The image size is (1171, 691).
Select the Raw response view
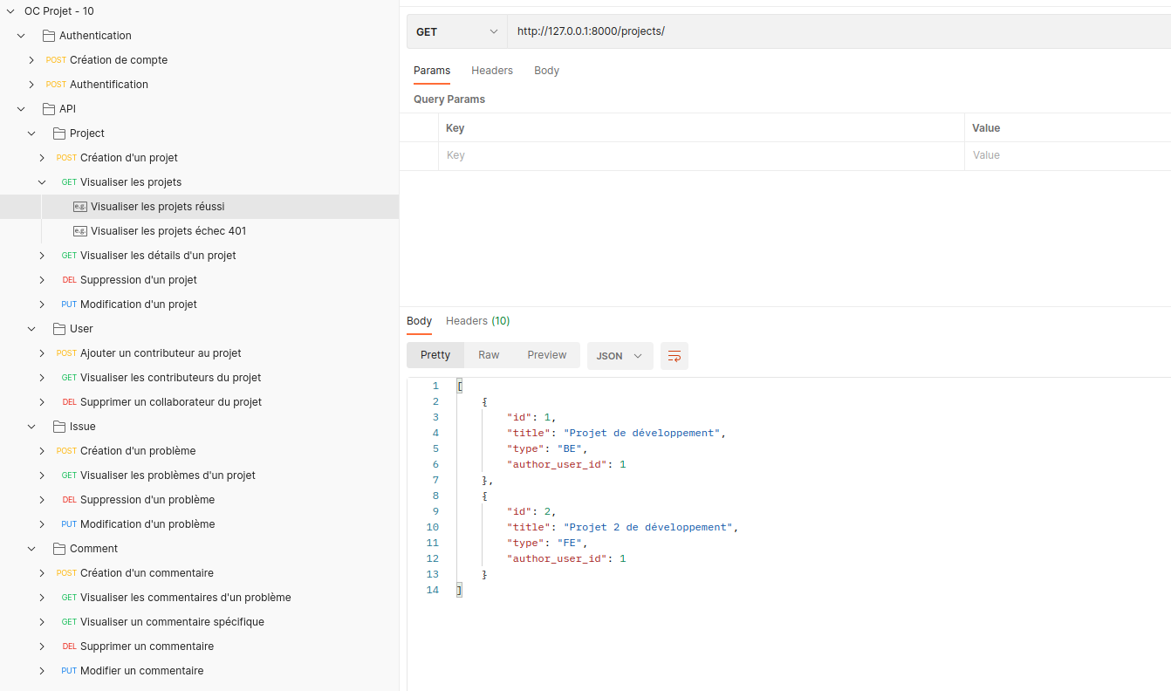[489, 355]
